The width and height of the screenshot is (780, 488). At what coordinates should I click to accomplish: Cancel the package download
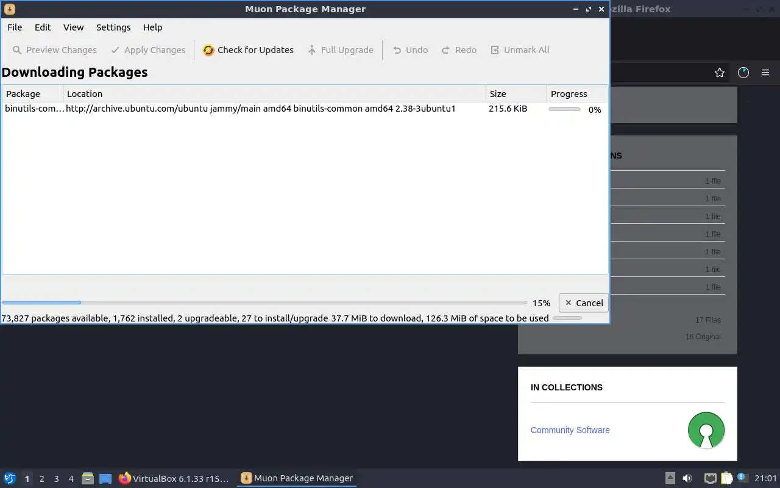(584, 303)
